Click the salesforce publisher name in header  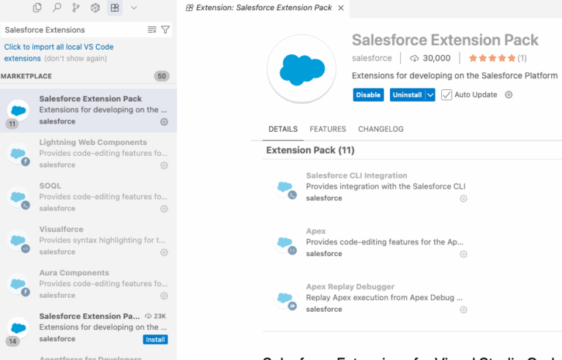click(372, 58)
